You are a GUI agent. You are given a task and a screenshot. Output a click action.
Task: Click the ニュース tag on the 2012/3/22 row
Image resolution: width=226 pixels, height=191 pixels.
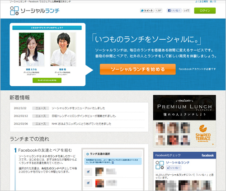(41, 108)
